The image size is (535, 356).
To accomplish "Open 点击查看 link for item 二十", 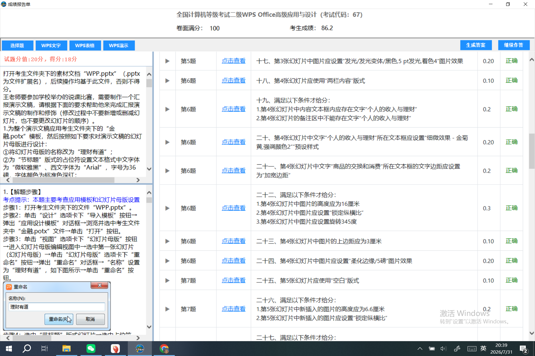I will (x=234, y=142).
